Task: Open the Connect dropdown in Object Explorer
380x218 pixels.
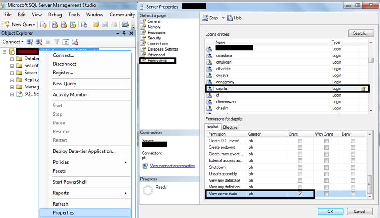Action: click(13, 42)
